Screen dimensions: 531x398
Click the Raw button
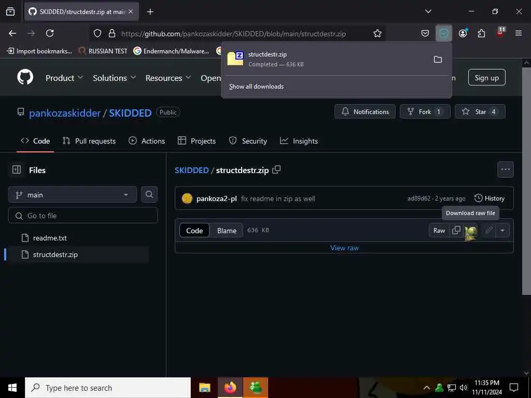tap(439, 231)
